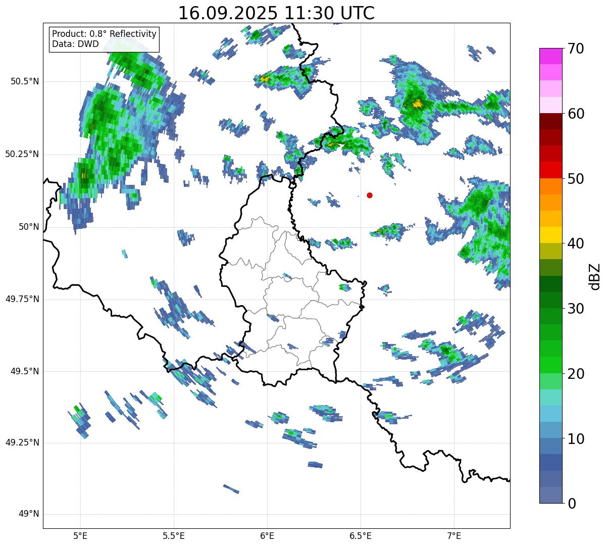Click the "Product: 0.8° Reflectivity" label
The height and width of the screenshot is (546, 607).
coord(105,34)
